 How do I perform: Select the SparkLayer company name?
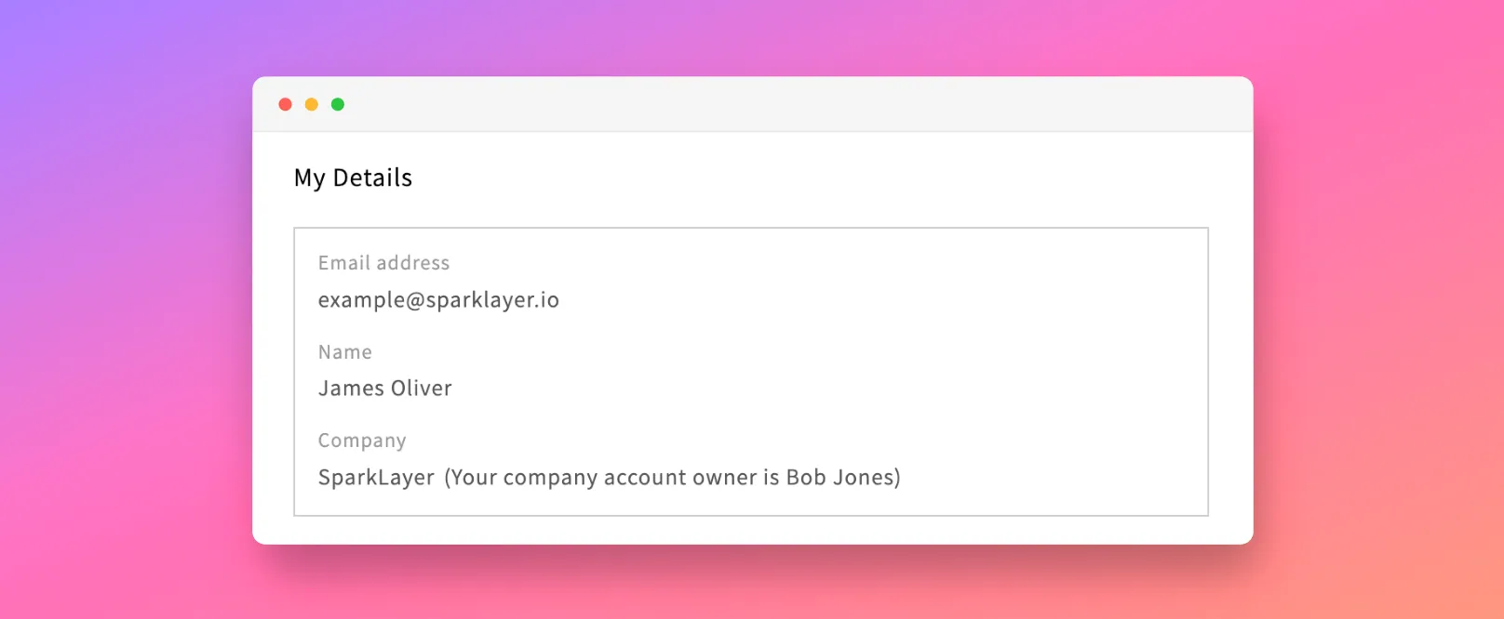[x=376, y=478]
